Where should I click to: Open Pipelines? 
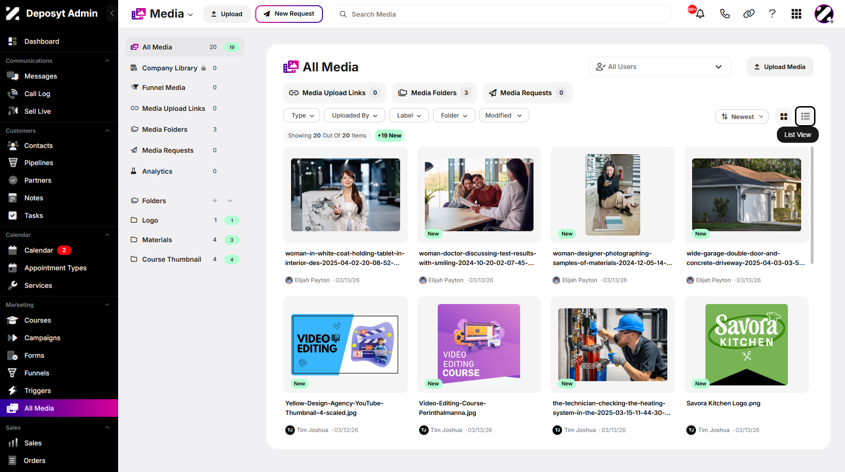click(x=59, y=163)
